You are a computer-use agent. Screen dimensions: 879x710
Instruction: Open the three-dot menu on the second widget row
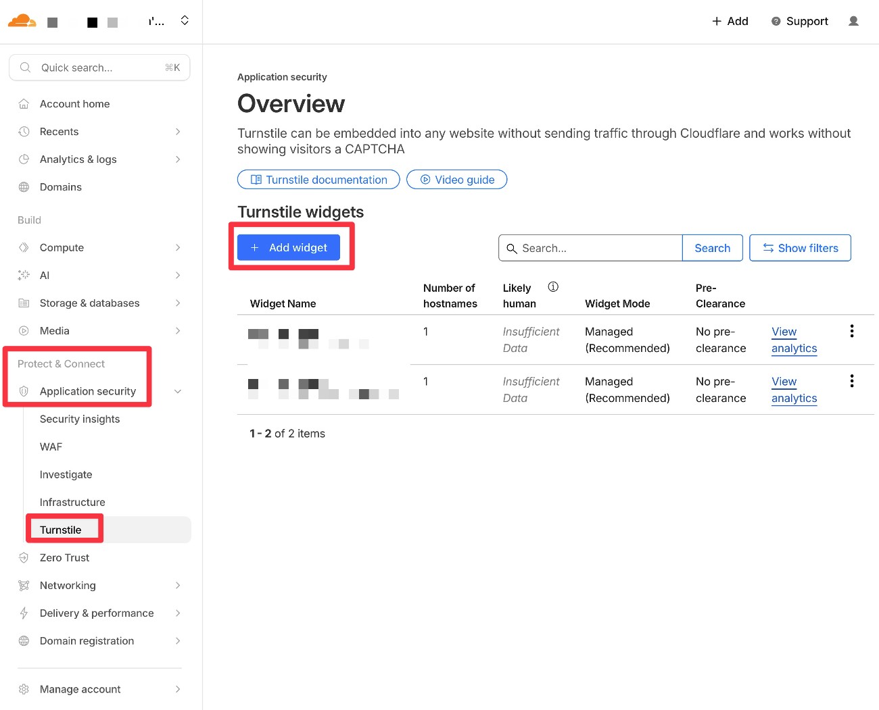click(851, 380)
